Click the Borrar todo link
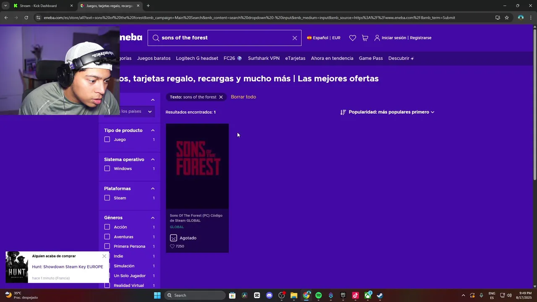The height and width of the screenshot is (302, 537). (x=243, y=97)
